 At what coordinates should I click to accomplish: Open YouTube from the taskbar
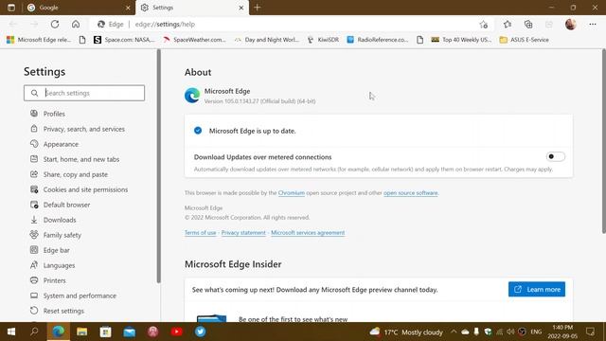[x=177, y=332]
